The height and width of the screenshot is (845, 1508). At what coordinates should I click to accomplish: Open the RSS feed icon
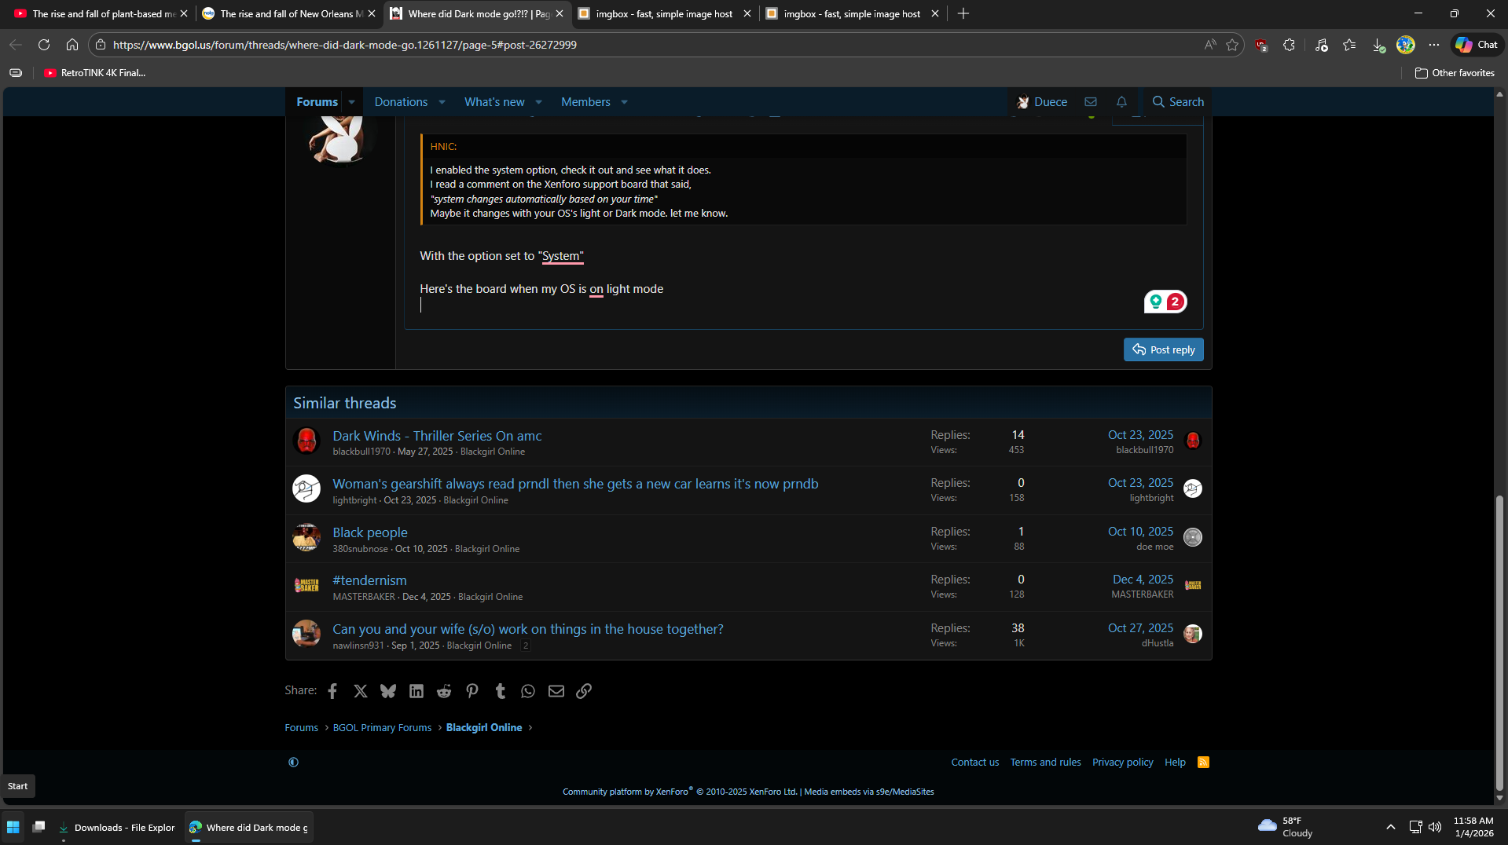(x=1203, y=763)
